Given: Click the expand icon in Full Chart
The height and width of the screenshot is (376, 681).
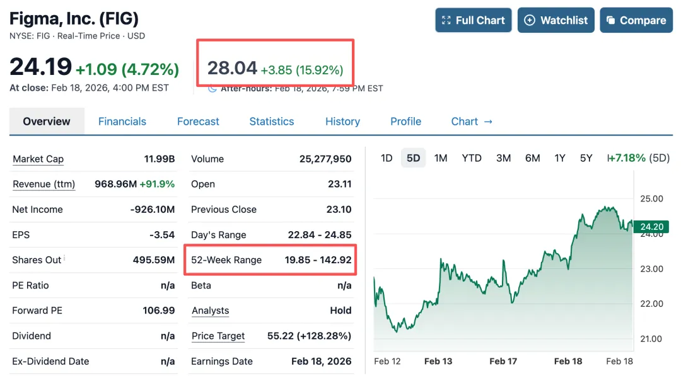Looking at the screenshot, I should [x=446, y=20].
